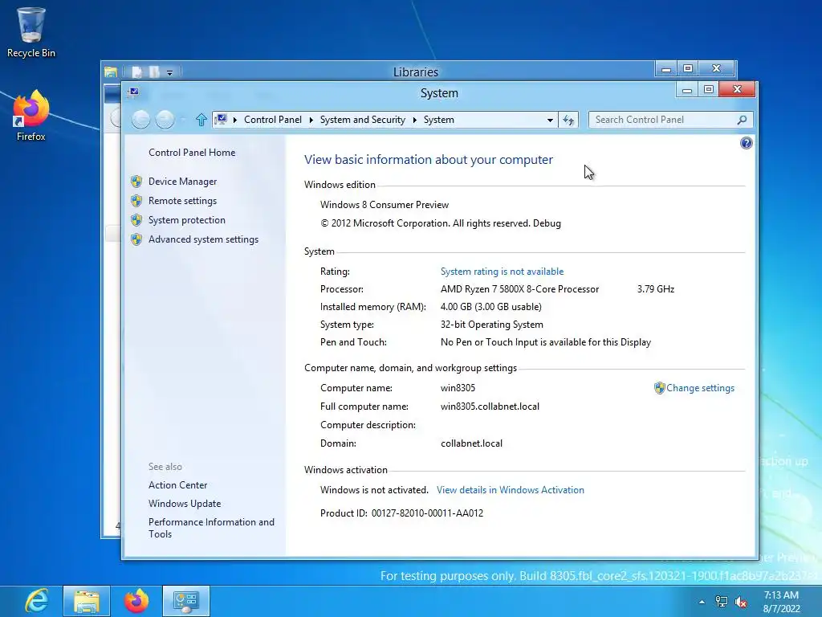
Task: Click the shield icon next to Change settings
Action: (x=660, y=388)
